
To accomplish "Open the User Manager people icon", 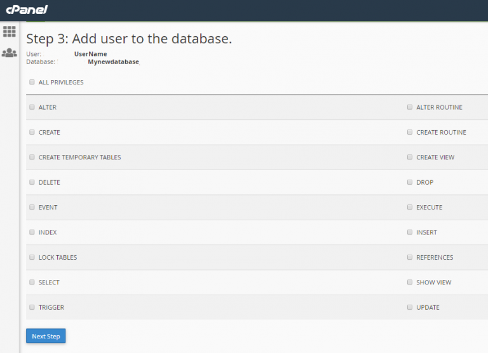I will 10,53.
